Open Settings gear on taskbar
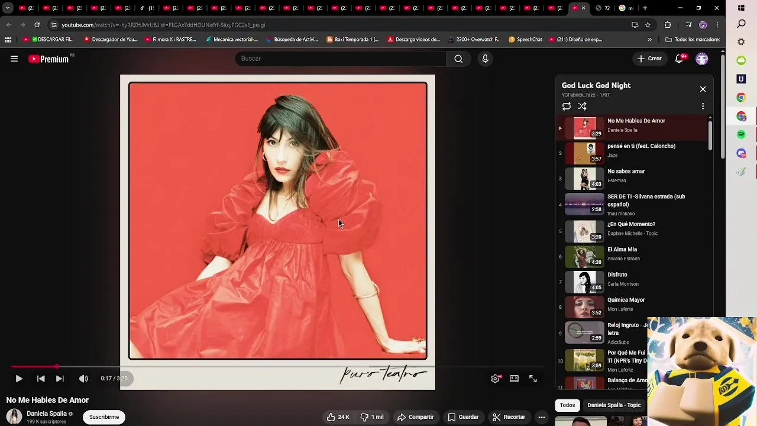757x426 pixels. coord(741,42)
